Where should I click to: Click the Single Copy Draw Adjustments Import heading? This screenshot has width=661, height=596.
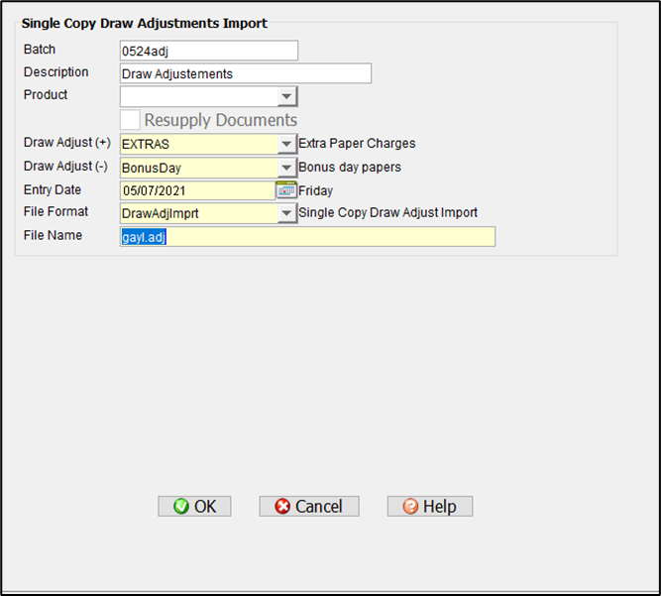[x=145, y=23]
